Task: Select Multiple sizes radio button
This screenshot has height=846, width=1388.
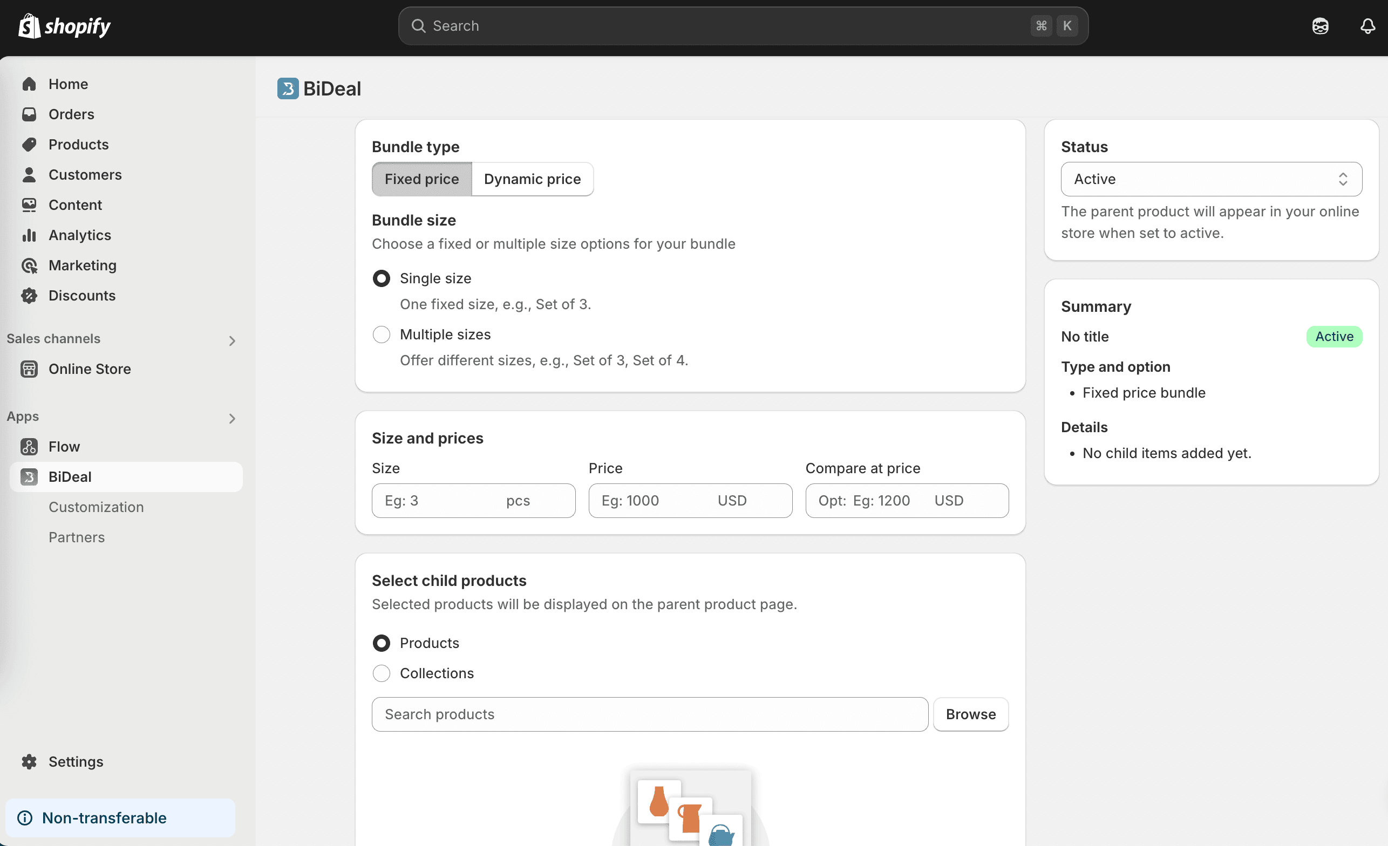Action: click(382, 335)
